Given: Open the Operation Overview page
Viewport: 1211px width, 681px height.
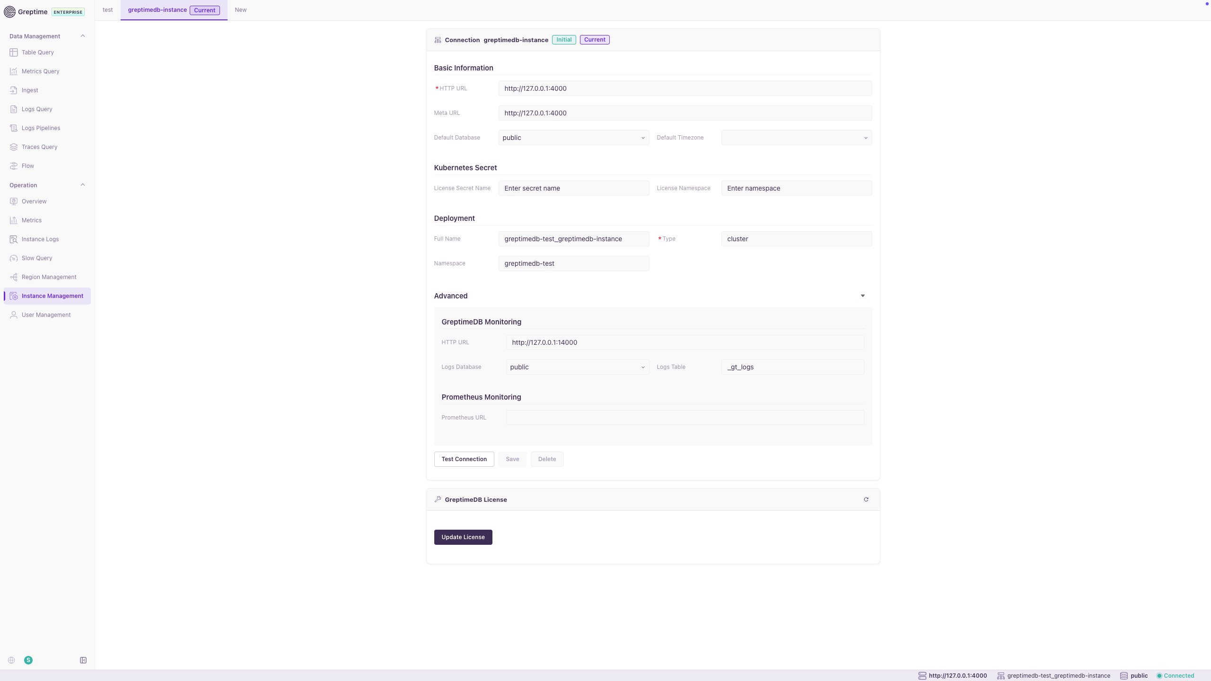Looking at the screenshot, I should click(47, 201).
